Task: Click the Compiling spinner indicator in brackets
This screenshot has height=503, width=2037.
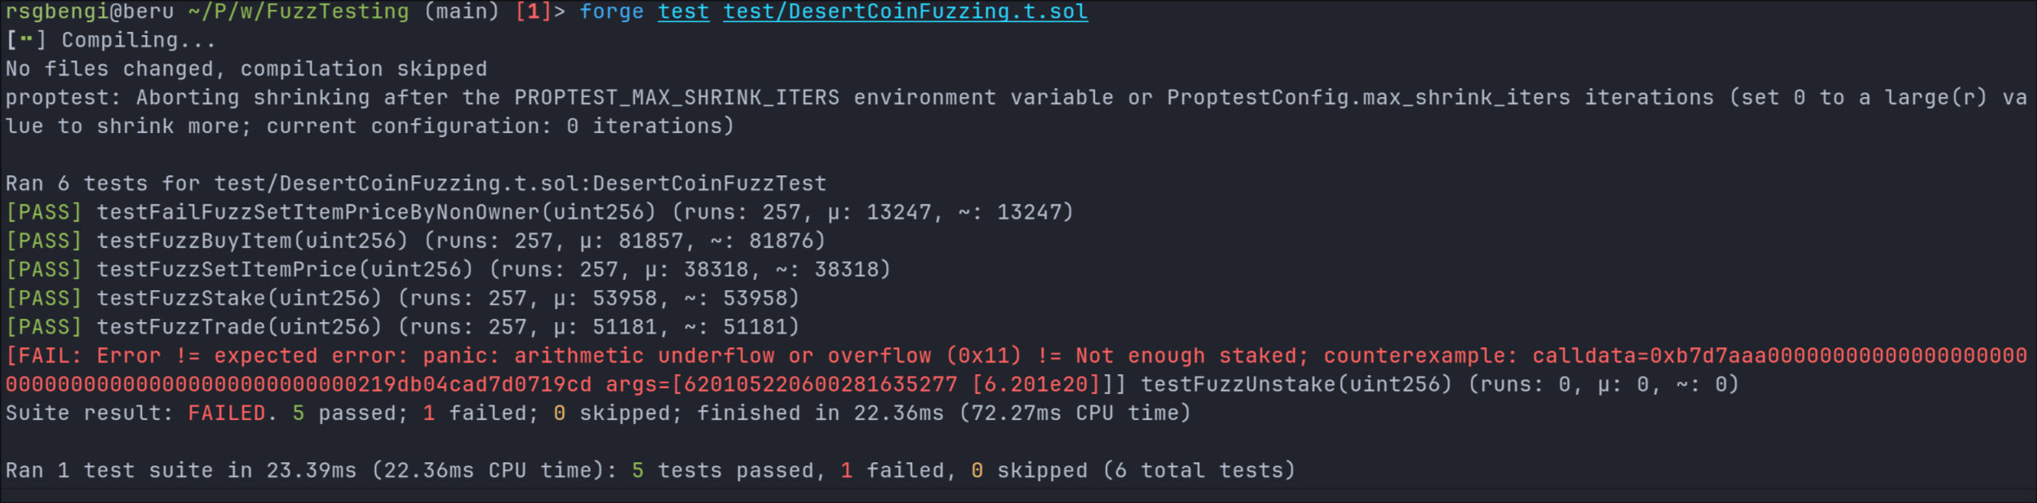Action: click(25, 40)
